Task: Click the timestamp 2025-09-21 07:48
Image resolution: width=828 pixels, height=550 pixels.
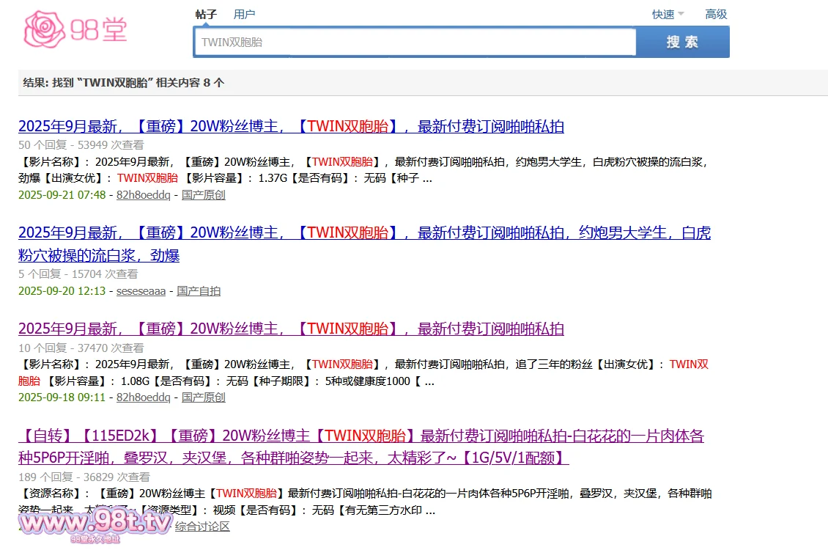Action: coord(62,195)
